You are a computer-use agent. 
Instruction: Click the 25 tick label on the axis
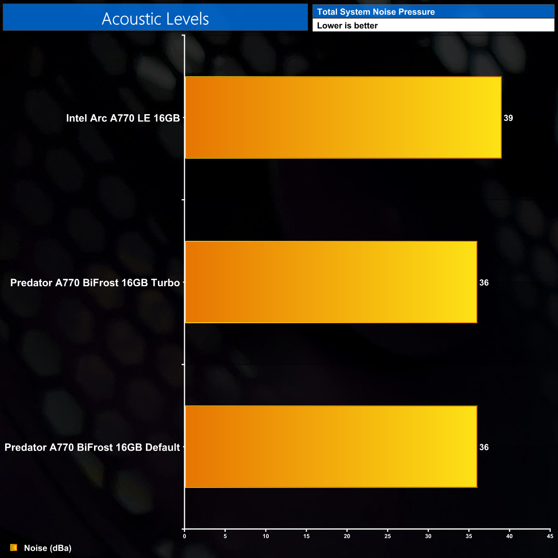[388, 536]
